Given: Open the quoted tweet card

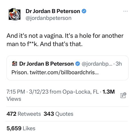Looking at the screenshot, I should coord(67,68).
